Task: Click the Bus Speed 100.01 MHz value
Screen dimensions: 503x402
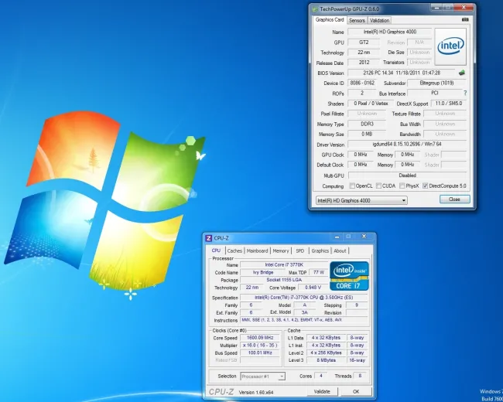Action: click(x=260, y=353)
